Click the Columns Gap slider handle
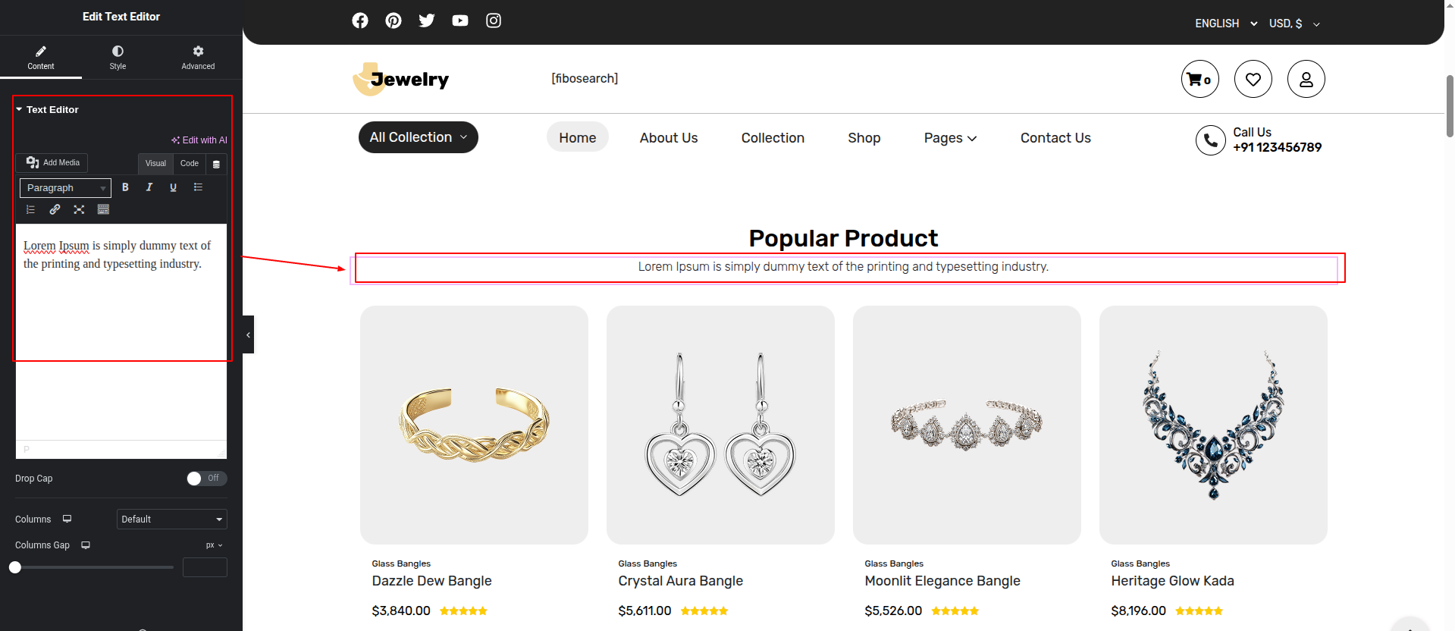The height and width of the screenshot is (631, 1455). [15, 567]
